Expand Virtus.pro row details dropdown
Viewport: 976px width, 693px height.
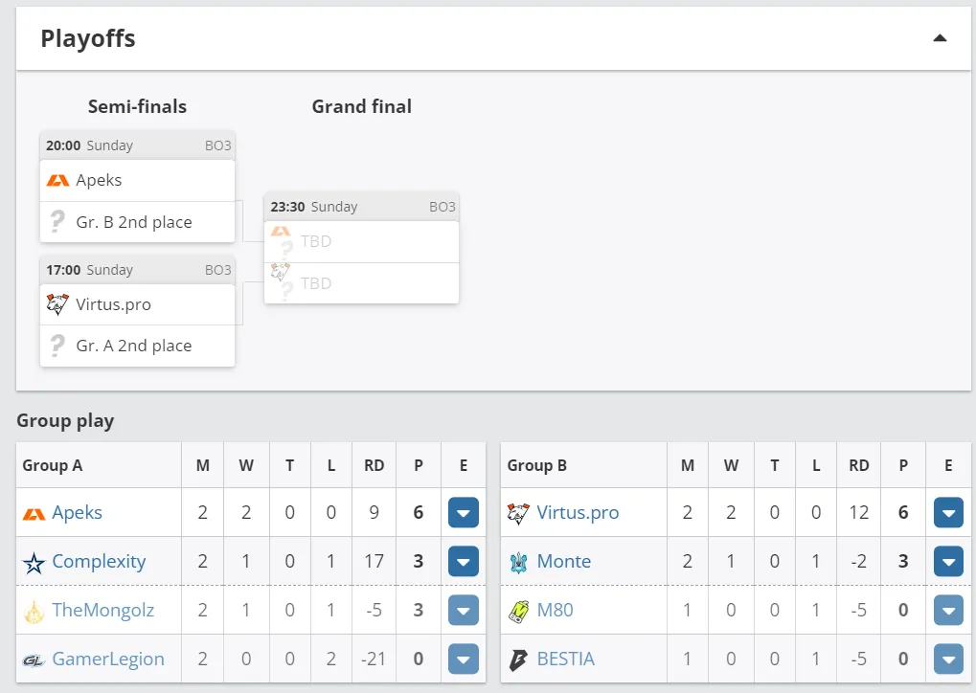pyautogui.click(x=948, y=513)
